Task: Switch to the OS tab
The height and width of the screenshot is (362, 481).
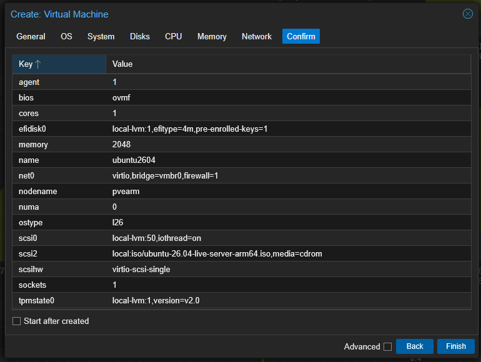Action: 66,36
